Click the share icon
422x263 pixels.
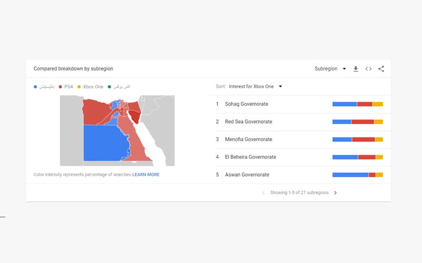click(x=381, y=69)
